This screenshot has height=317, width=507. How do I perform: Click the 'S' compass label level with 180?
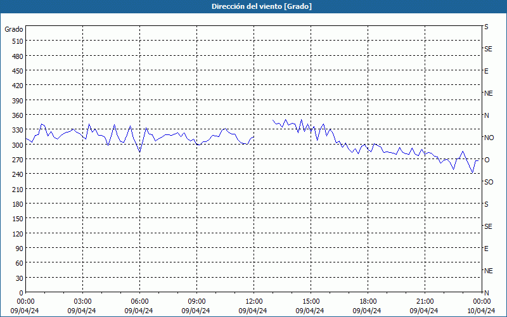(486, 204)
